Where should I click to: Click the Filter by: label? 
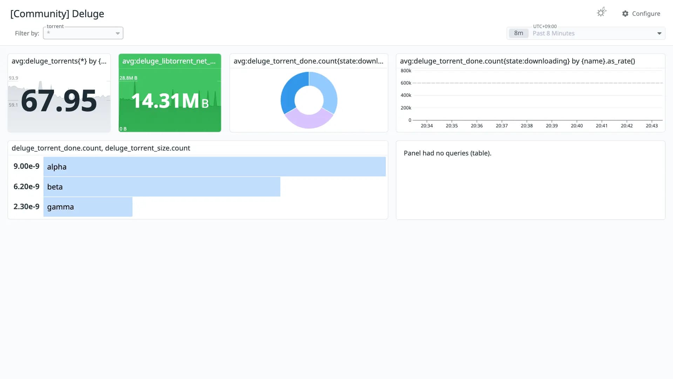pos(27,33)
